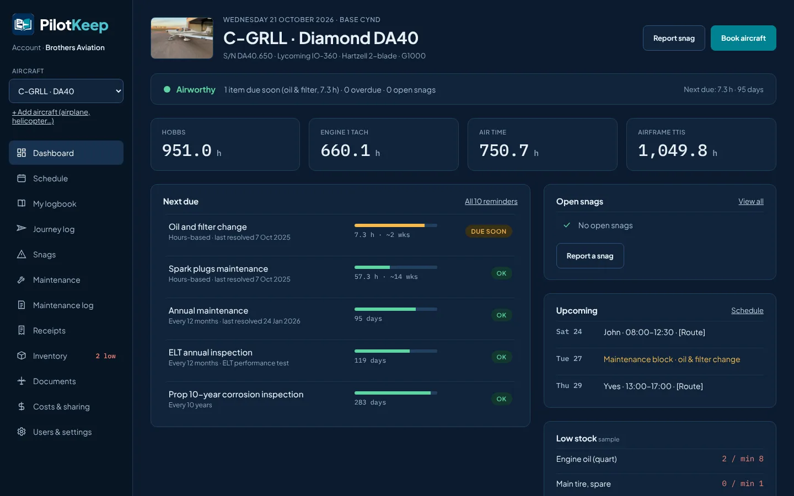Open the Maintenance log label
Image resolution: width=794 pixels, height=496 pixels.
click(63, 305)
